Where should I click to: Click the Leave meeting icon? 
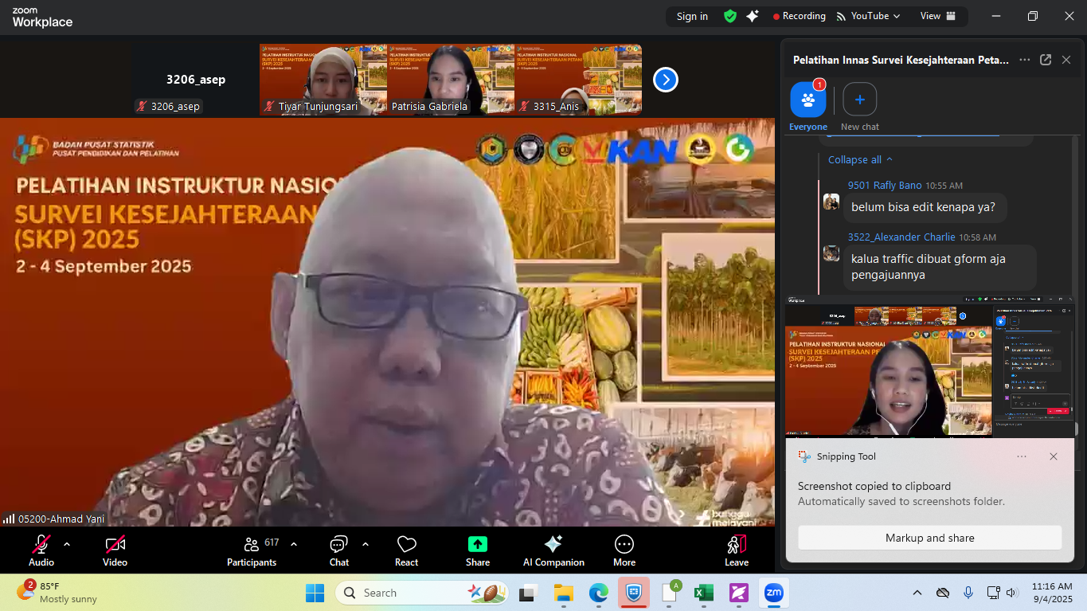click(x=736, y=545)
